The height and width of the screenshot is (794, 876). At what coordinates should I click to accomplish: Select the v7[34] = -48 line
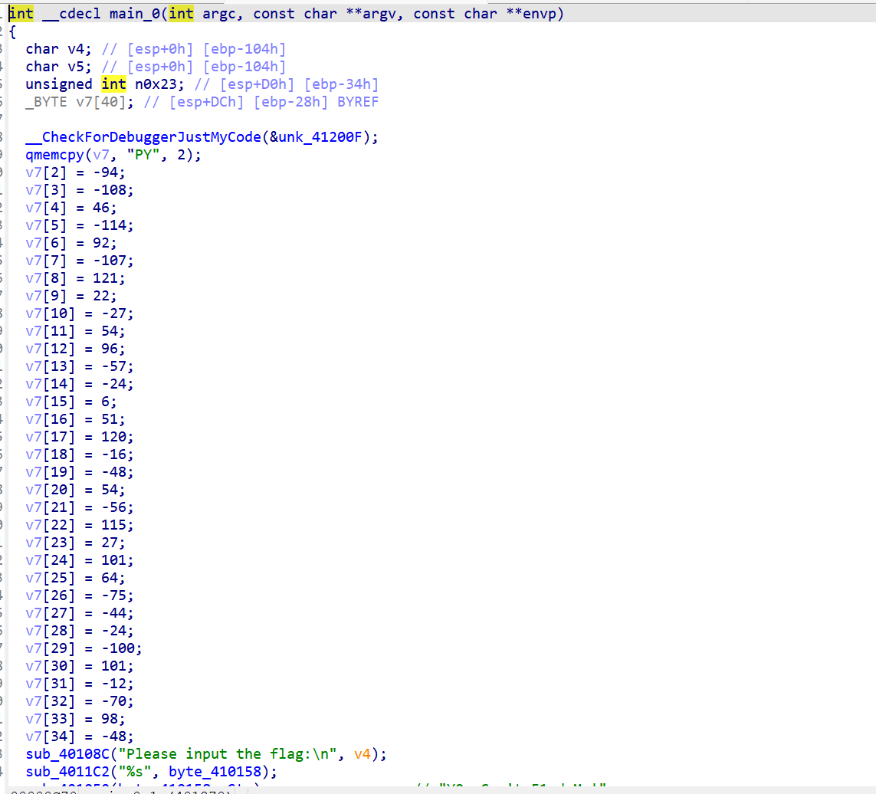tap(80, 737)
